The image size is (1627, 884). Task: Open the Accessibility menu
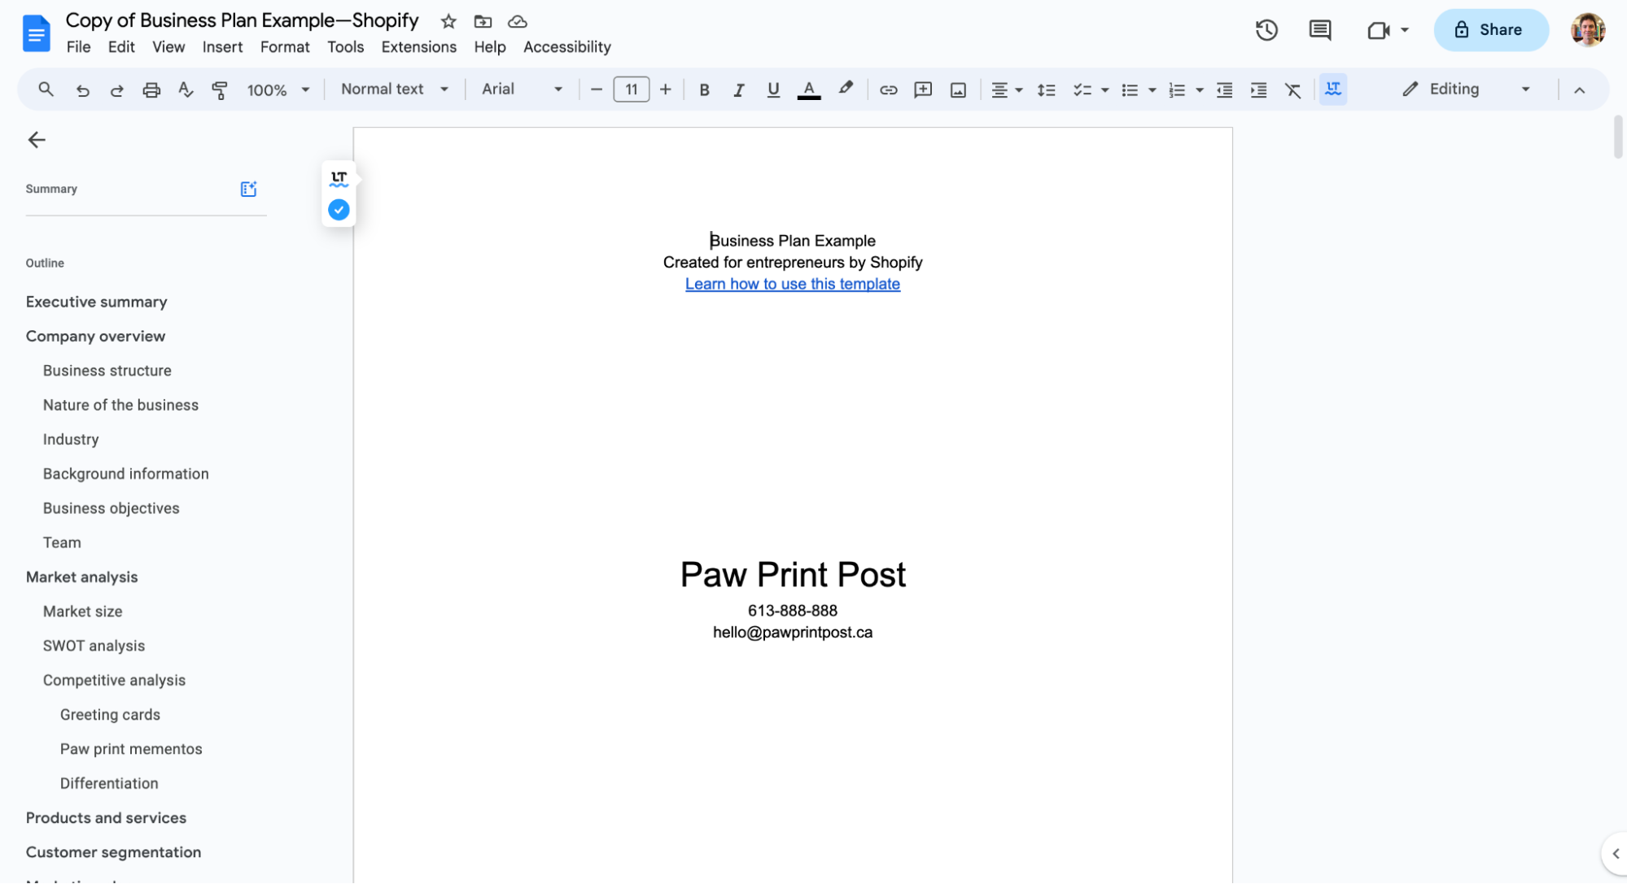(566, 47)
